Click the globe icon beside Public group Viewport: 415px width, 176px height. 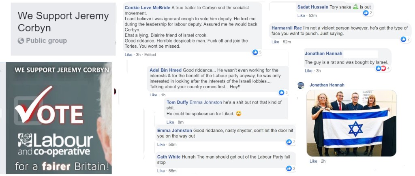(21, 41)
